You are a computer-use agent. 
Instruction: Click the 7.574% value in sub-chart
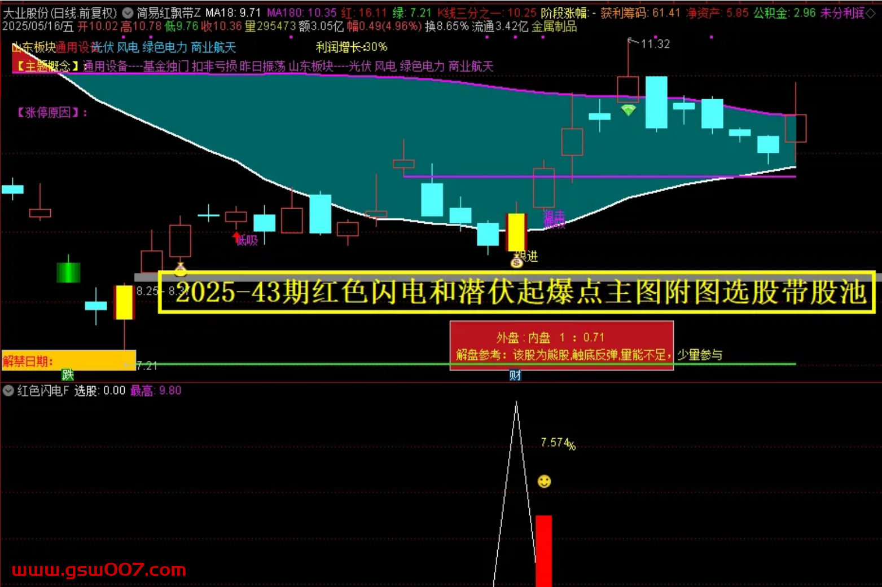coord(558,443)
